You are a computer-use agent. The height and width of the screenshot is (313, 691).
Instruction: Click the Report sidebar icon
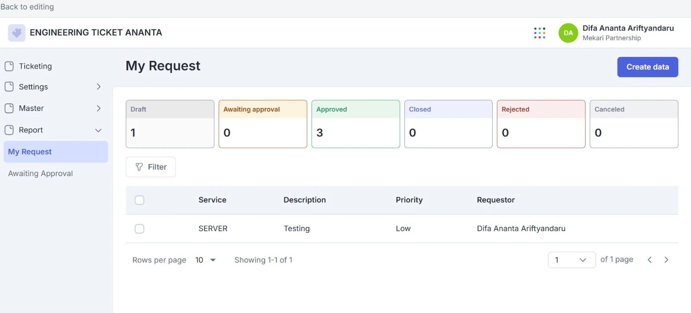pos(9,130)
